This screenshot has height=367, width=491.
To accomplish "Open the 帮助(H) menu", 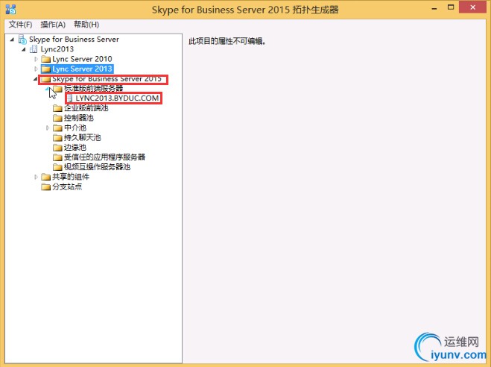I will click(86, 25).
